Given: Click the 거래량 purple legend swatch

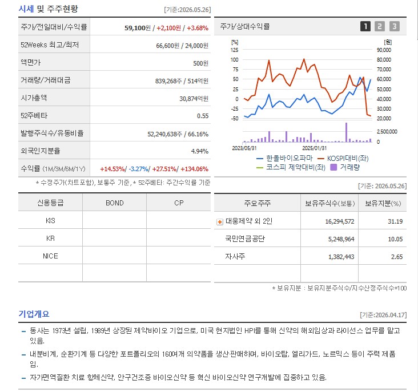Looking at the screenshot, I should (x=333, y=167).
